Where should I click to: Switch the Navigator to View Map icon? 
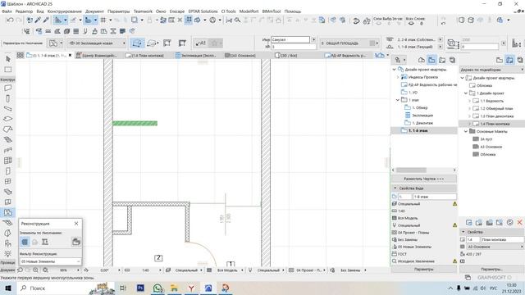(431, 60)
